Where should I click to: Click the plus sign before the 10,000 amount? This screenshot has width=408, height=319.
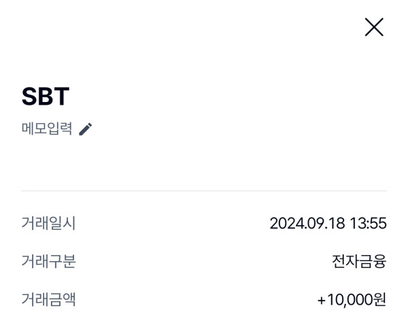[322, 299]
